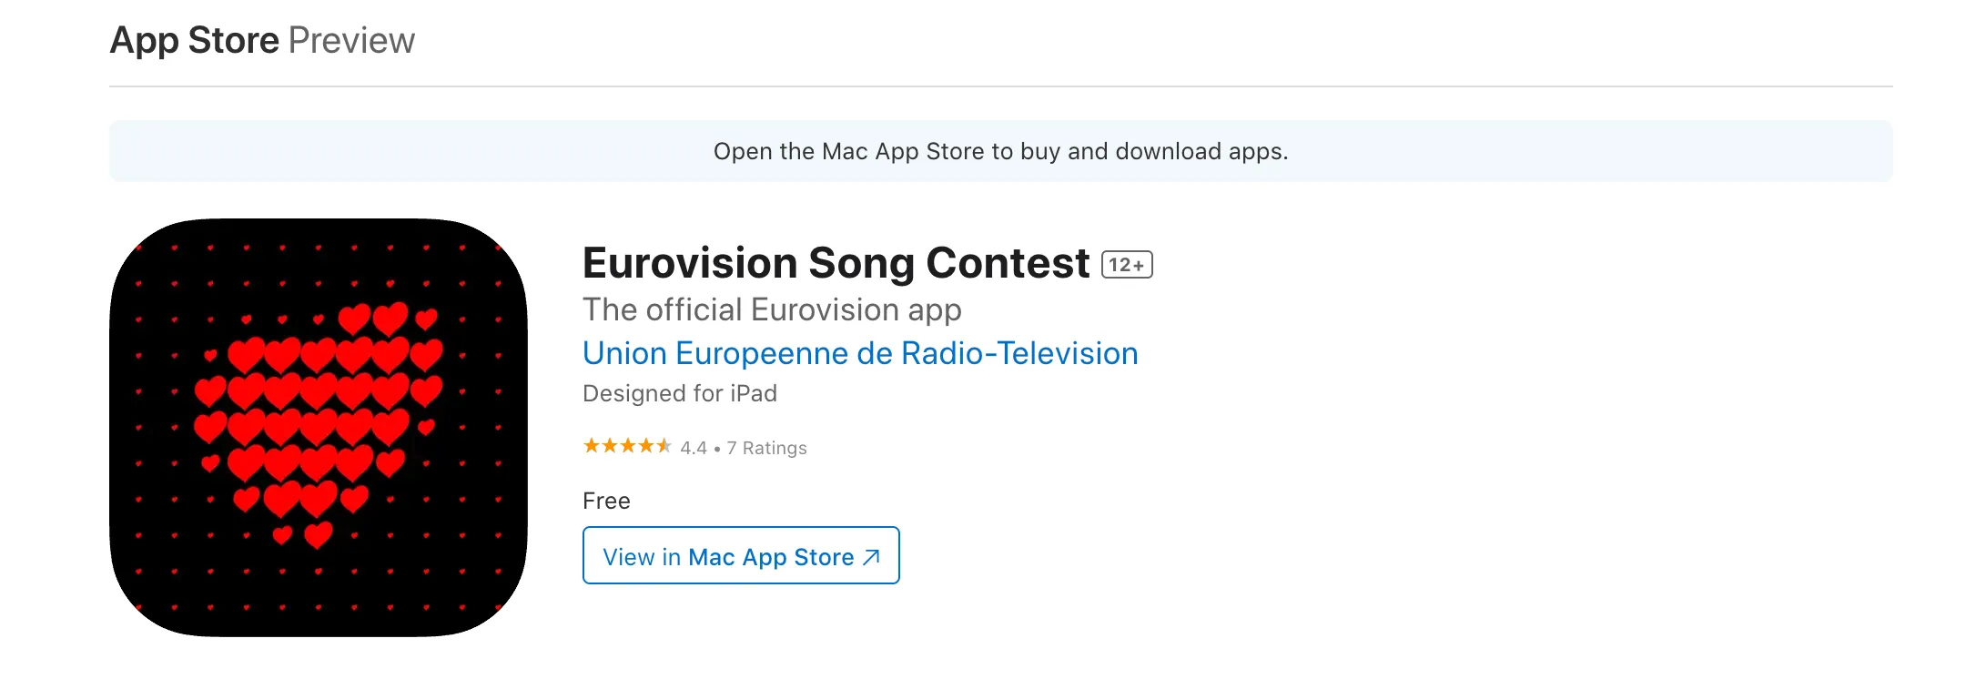Click the Open the Mac App Store banner

[1000, 151]
